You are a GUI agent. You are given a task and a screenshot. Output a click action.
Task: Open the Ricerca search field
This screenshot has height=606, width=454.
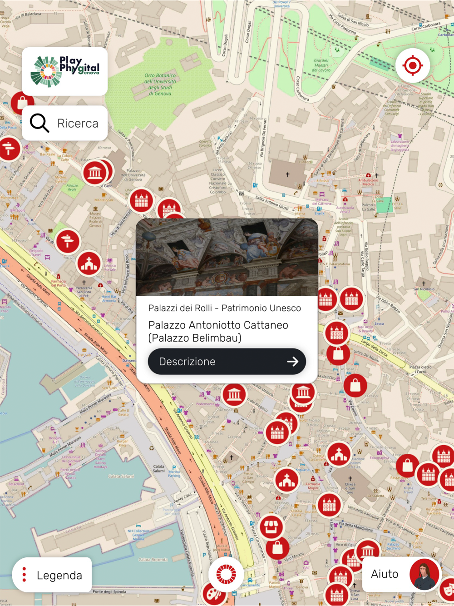pyautogui.click(x=65, y=123)
